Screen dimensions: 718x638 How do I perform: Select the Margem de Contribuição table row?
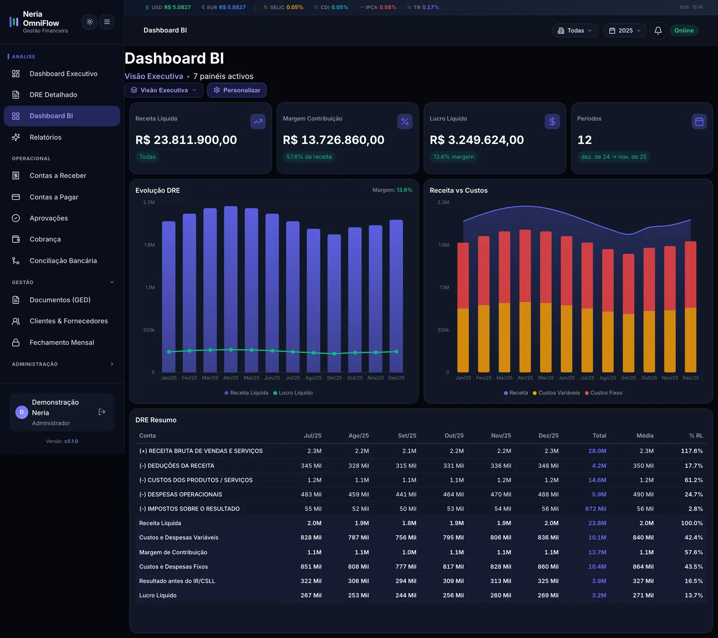coord(421,552)
